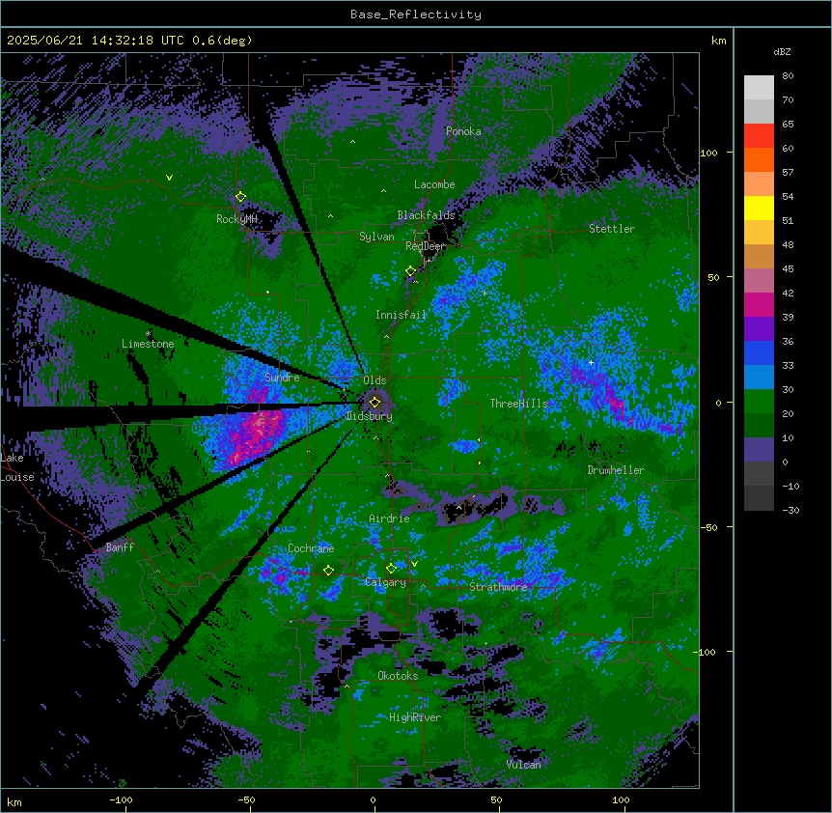Click the Lacombe city label
Viewport: 832px width, 813px height.
434,184
